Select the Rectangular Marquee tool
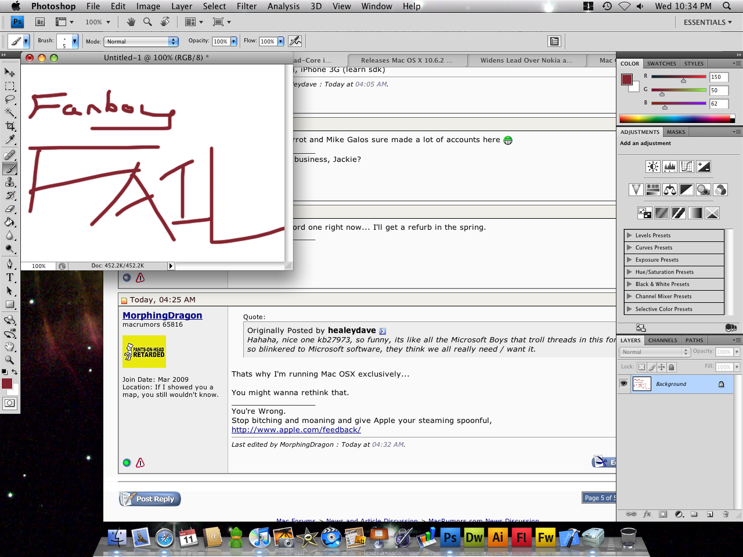Viewport: 743px width, 557px height. 10,86
